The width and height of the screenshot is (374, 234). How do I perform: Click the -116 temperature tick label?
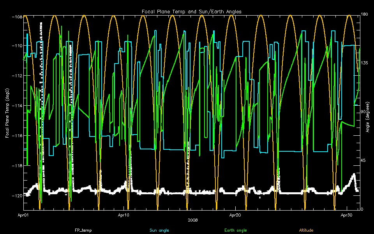pos(16,135)
